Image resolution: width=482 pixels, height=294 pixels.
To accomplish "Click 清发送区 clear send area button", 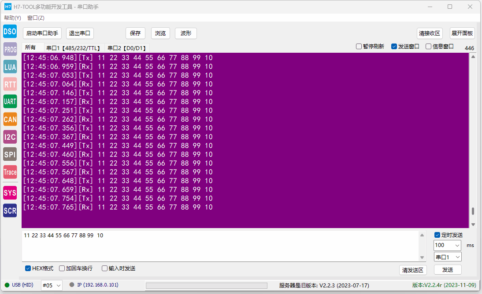I will tap(413, 270).
